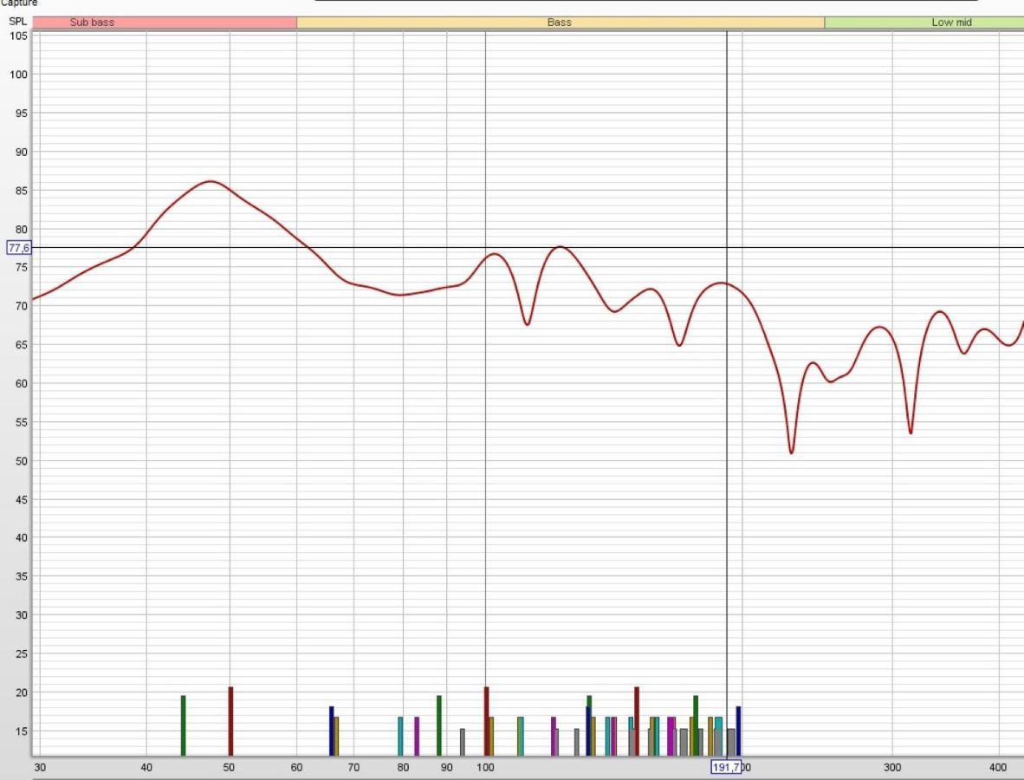Click the green mode bar near 44 Hz
This screenshot has height=780, width=1024.
click(184, 725)
